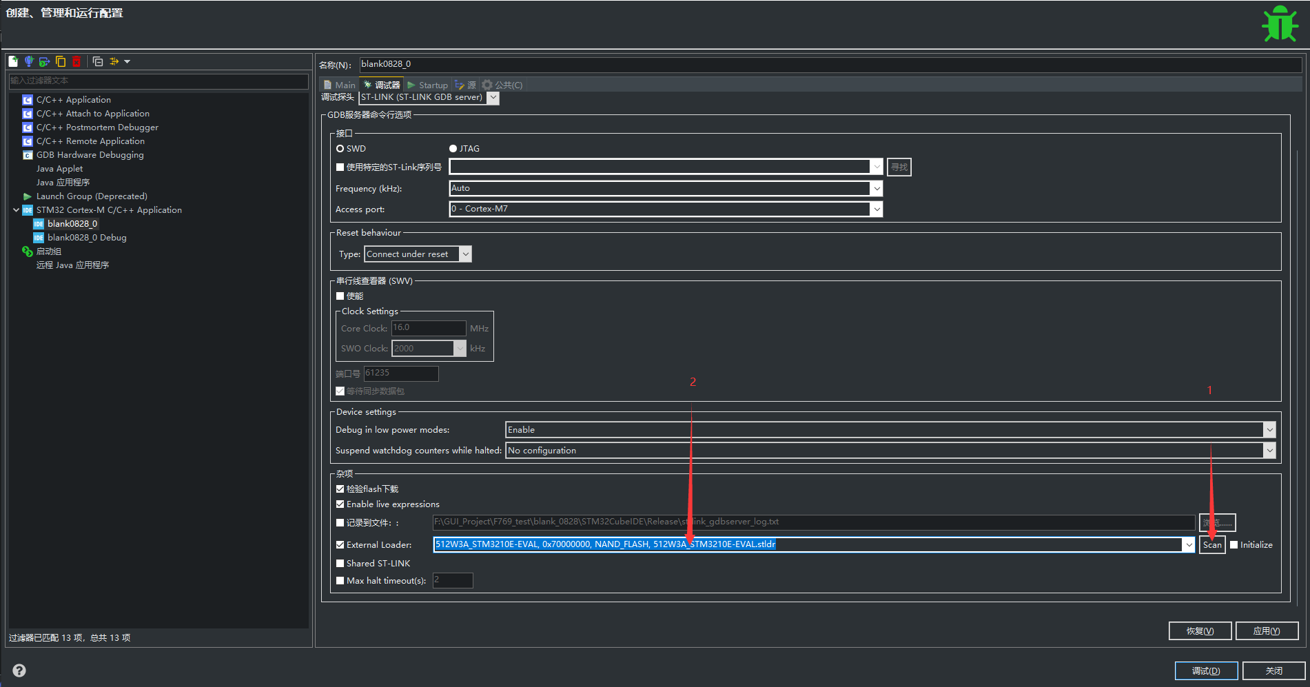The width and height of the screenshot is (1310, 687).
Task: Click the 应用(Y) apply button
Action: pyautogui.click(x=1266, y=630)
